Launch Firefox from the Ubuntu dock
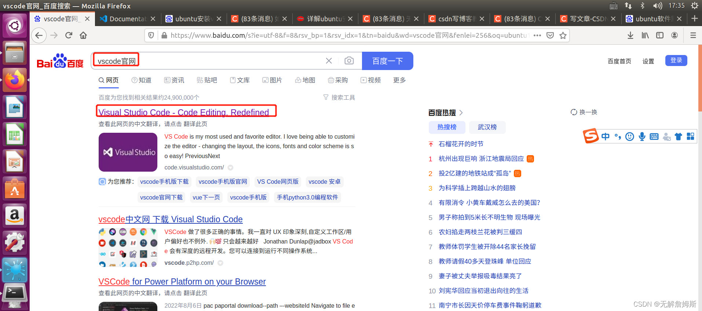702x311 pixels. 15,80
